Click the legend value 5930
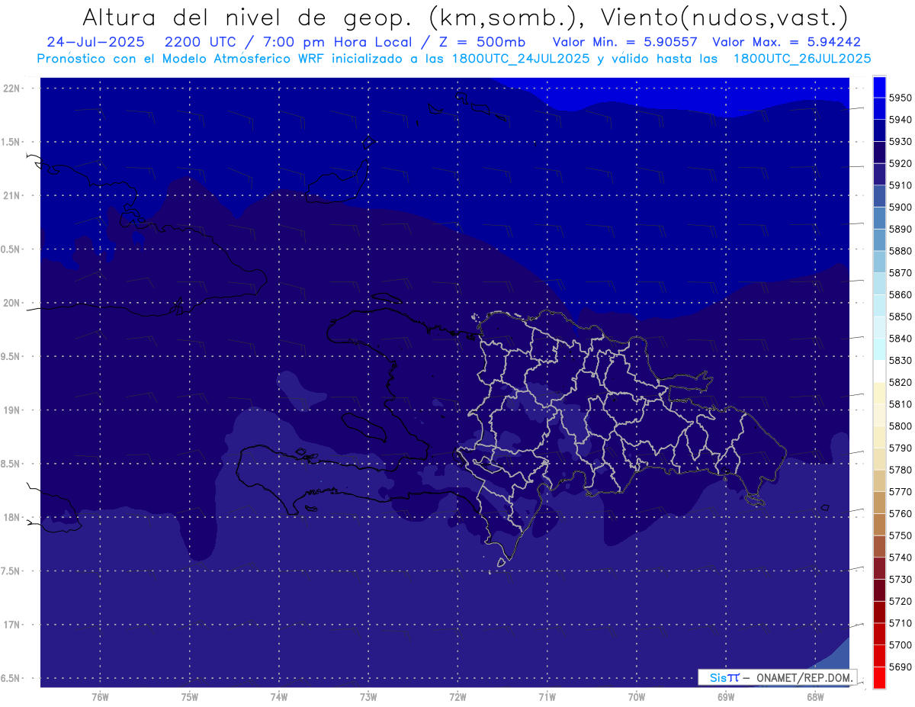The image size is (915, 707). pyautogui.click(x=901, y=141)
